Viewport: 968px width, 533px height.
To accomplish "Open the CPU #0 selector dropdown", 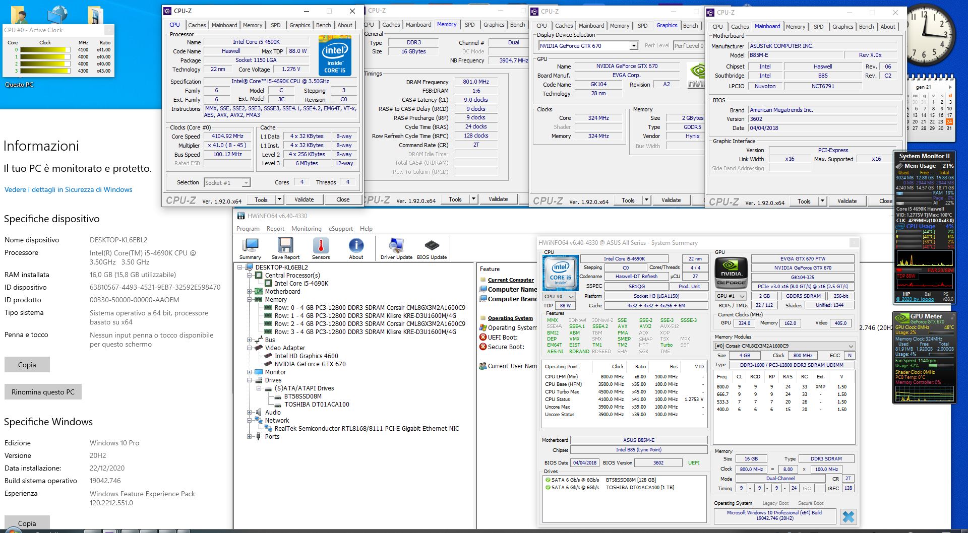I will (559, 297).
